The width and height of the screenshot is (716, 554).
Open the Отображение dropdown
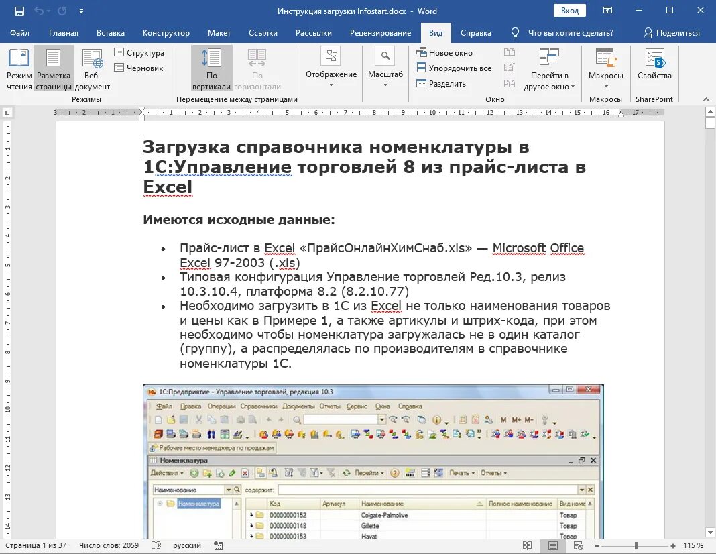pyautogui.click(x=331, y=68)
